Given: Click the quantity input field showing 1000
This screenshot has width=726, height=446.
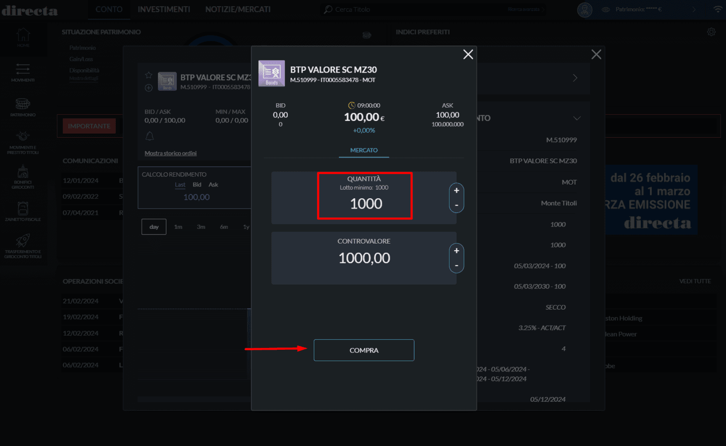Looking at the screenshot, I should [365, 203].
